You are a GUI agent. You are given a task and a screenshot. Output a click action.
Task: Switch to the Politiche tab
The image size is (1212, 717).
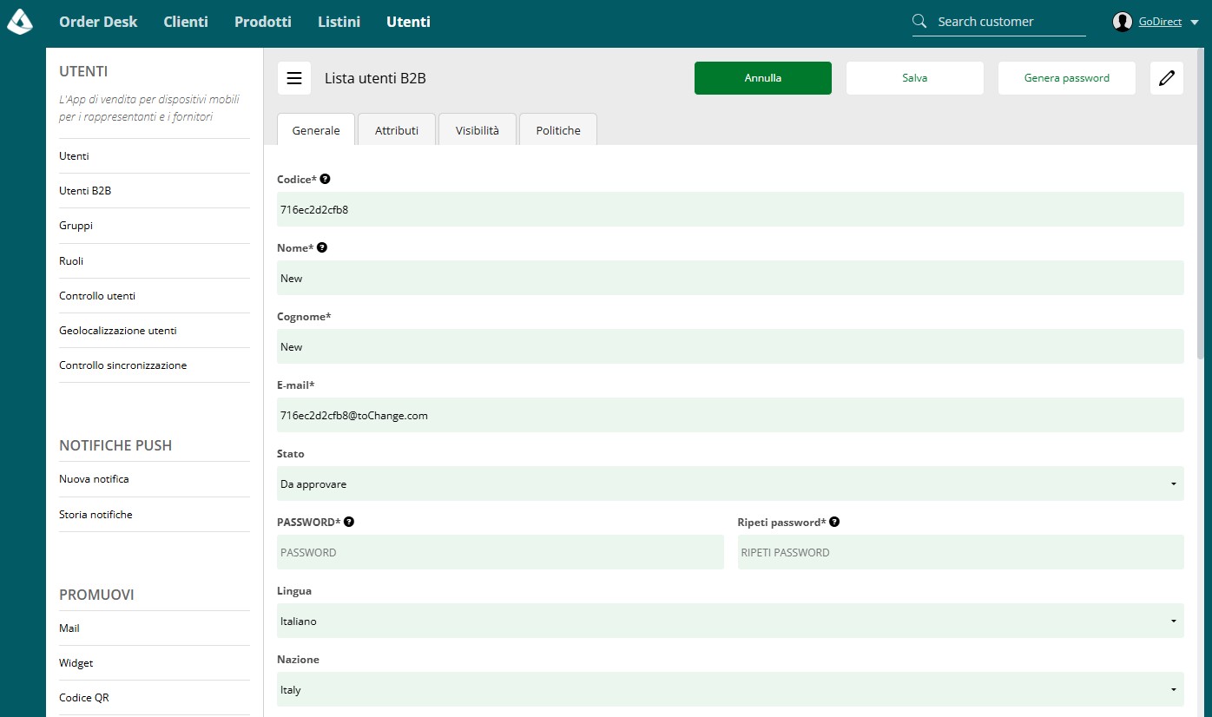click(x=558, y=130)
